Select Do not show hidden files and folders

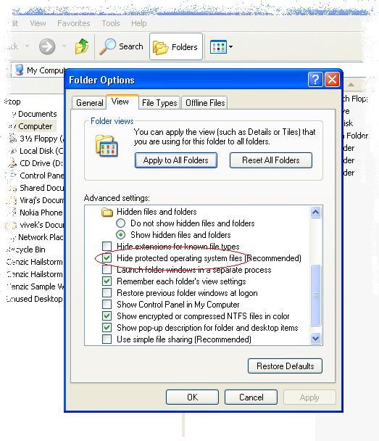tap(120, 223)
